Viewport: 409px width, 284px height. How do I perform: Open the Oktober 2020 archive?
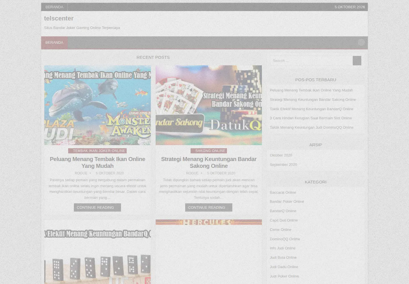tap(281, 155)
